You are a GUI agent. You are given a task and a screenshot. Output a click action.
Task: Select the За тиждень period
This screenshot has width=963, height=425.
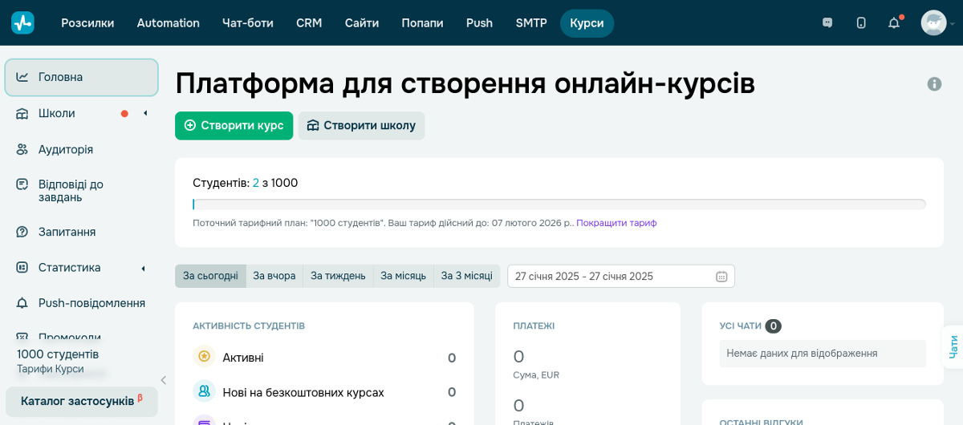[338, 276]
